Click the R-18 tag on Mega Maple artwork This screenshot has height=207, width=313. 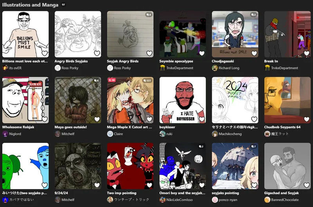pyautogui.click(x=112, y=80)
